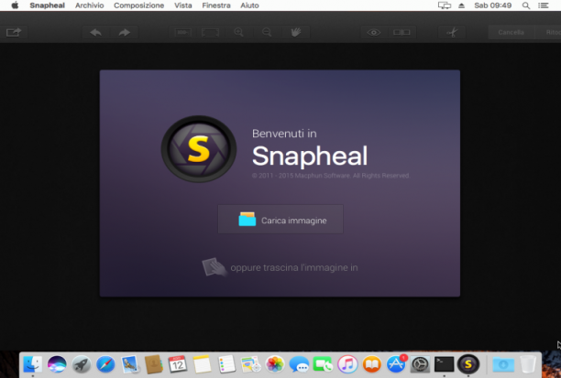Open Reminders list icon in Dock
Image resolution: width=561 pixels, height=378 pixels.
[x=226, y=364]
